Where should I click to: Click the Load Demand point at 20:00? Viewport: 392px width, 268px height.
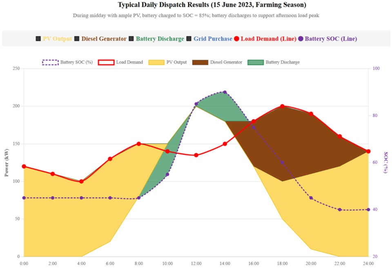point(311,114)
